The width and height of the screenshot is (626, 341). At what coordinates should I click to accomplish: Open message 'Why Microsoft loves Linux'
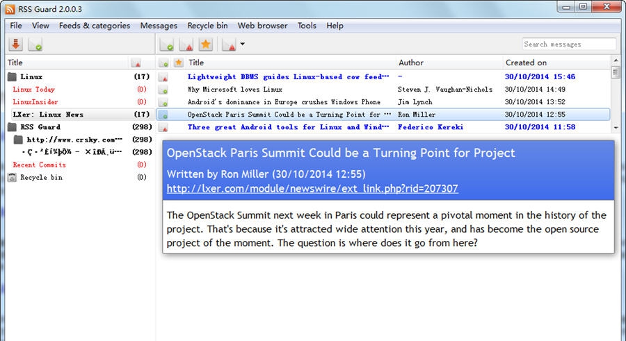pyautogui.click(x=235, y=90)
